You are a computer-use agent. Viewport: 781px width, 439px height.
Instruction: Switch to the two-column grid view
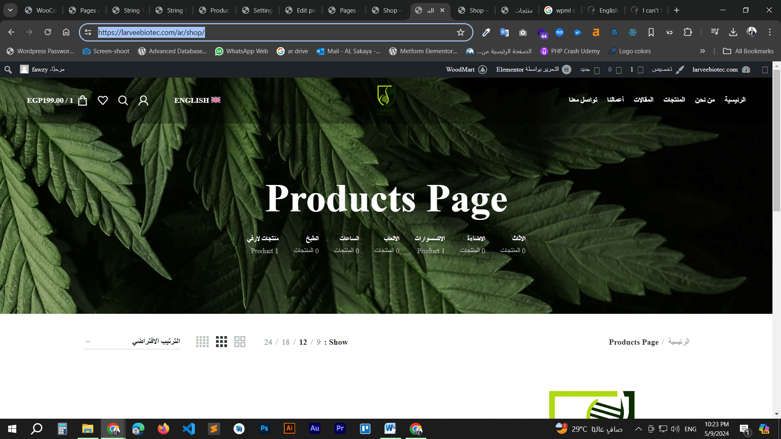[x=240, y=342]
